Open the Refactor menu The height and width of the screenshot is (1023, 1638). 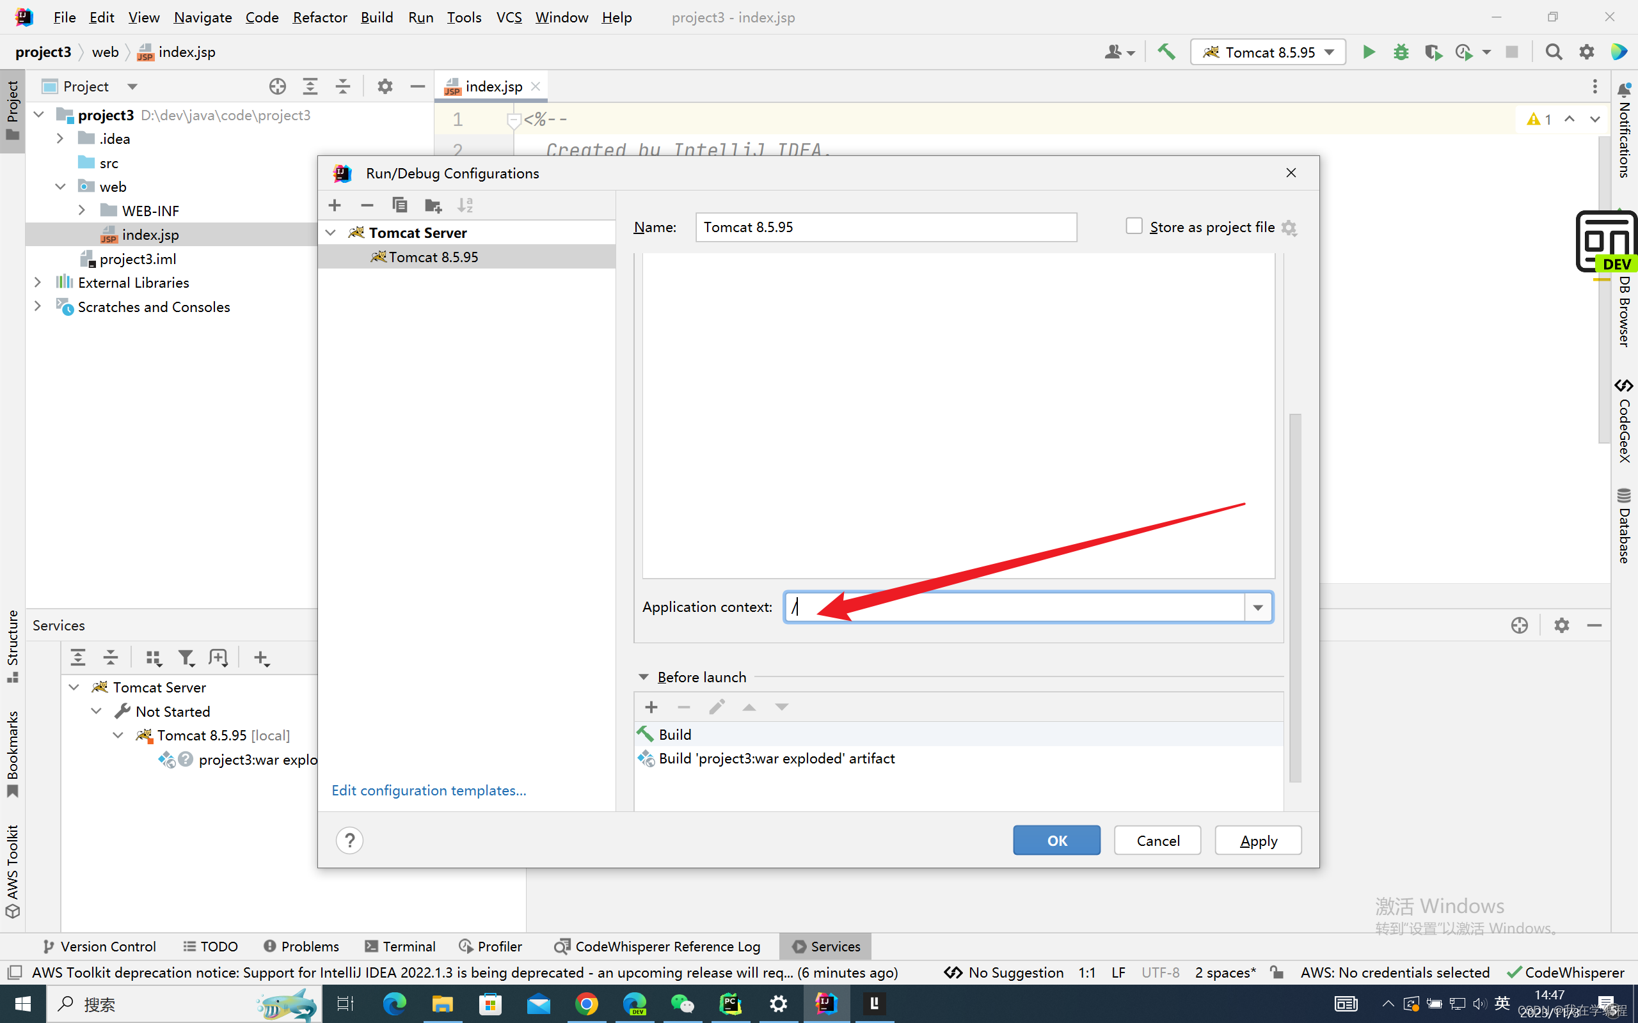[x=319, y=17]
